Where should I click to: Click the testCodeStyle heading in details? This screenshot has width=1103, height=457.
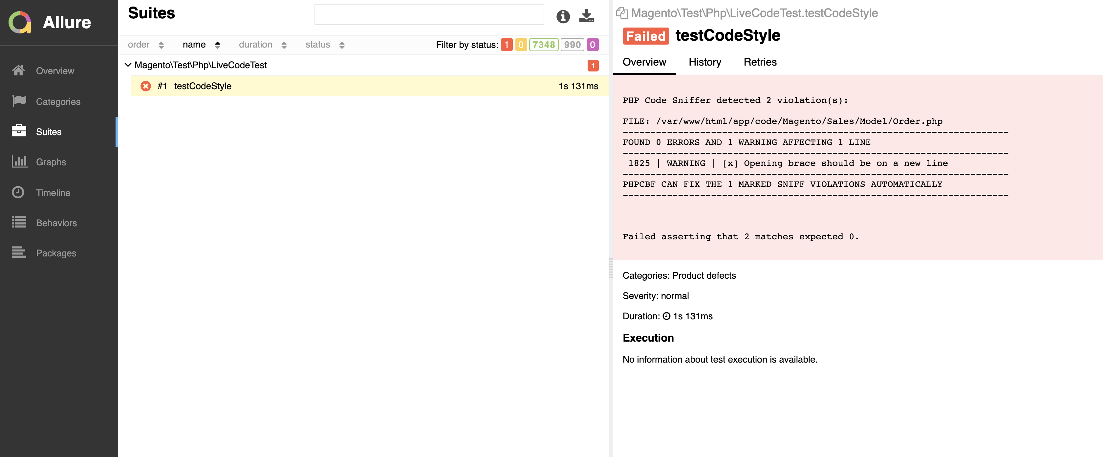pyautogui.click(x=727, y=35)
